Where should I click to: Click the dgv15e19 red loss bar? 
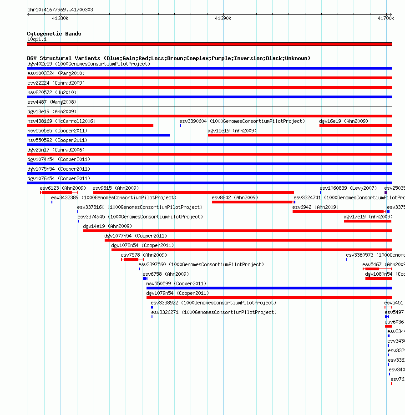(x=300, y=135)
